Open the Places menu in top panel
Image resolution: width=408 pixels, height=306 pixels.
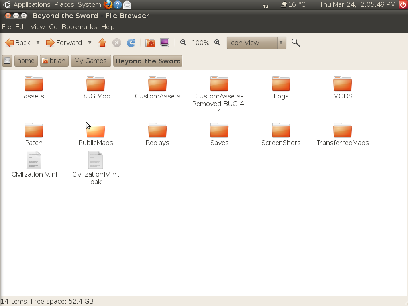pyautogui.click(x=64, y=5)
